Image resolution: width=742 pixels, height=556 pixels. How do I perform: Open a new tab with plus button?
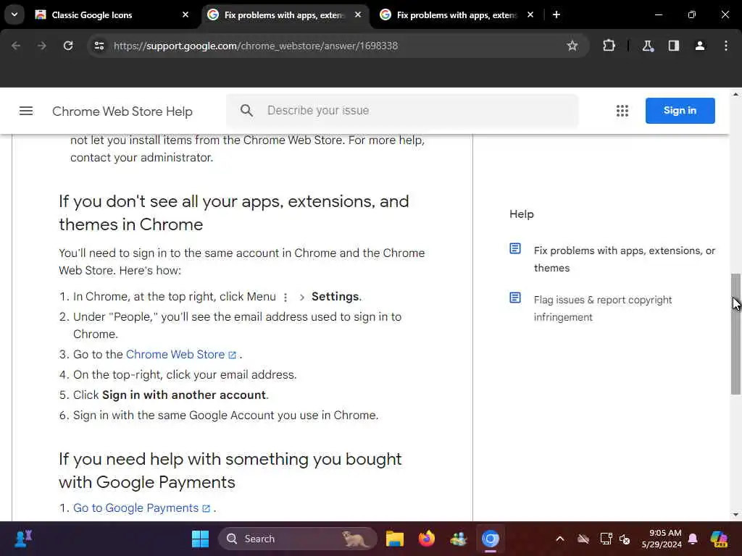(x=556, y=15)
